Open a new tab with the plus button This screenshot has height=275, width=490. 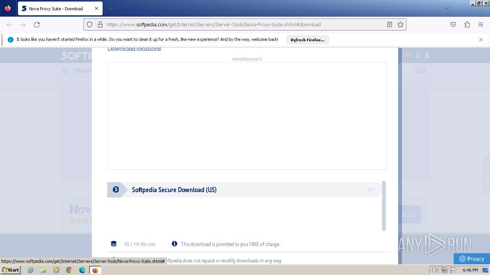coord(111,8)
